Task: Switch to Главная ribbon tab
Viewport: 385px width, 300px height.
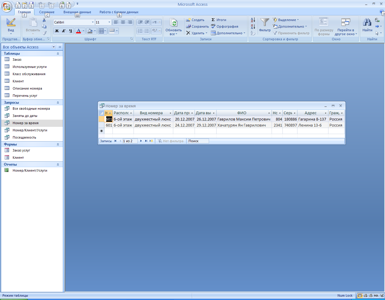Action: tap(24, 12)
